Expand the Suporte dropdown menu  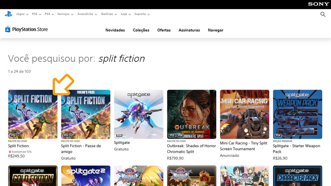tap(142, 14)
